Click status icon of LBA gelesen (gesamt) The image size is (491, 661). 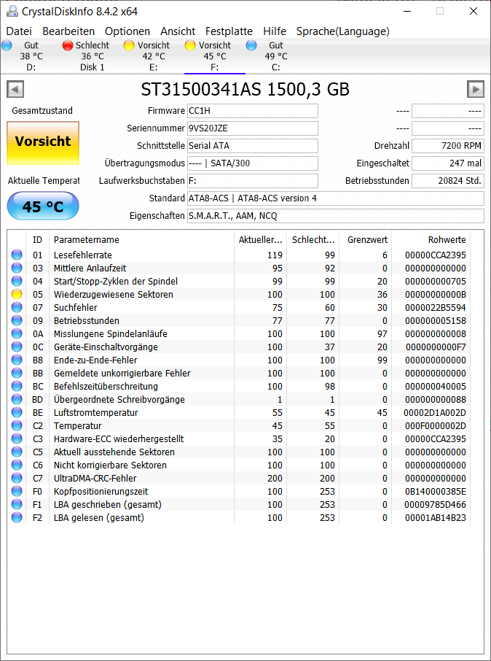[17, 518]
